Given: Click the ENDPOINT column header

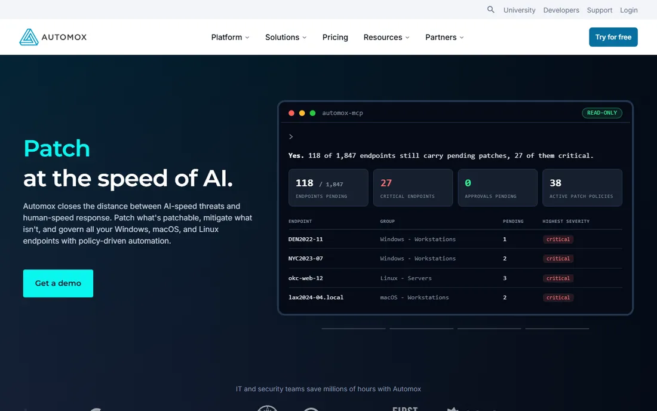Looking at the screenshot, I should (300, 221).
